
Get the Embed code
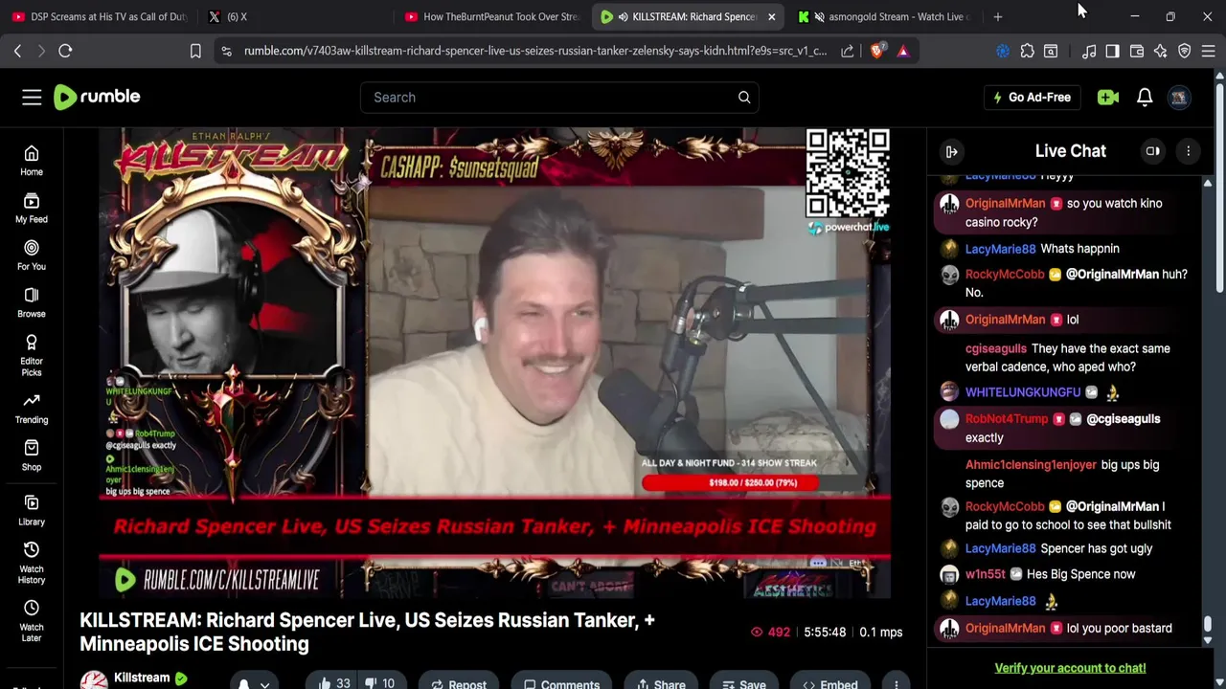(830, 684)
